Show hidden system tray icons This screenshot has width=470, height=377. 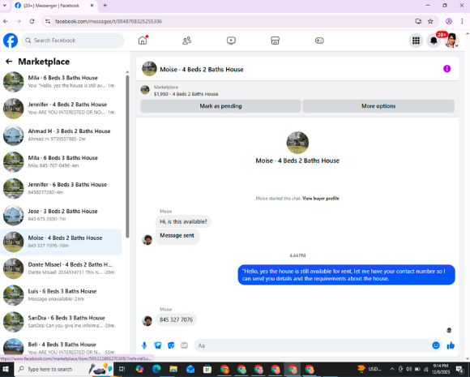click(x=392, y=369)
